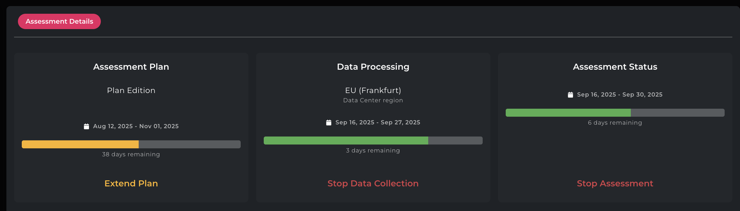Viewport: 740px width, 211px height.
Task: Click the 3 days remaining text
Action: point(373,151)
